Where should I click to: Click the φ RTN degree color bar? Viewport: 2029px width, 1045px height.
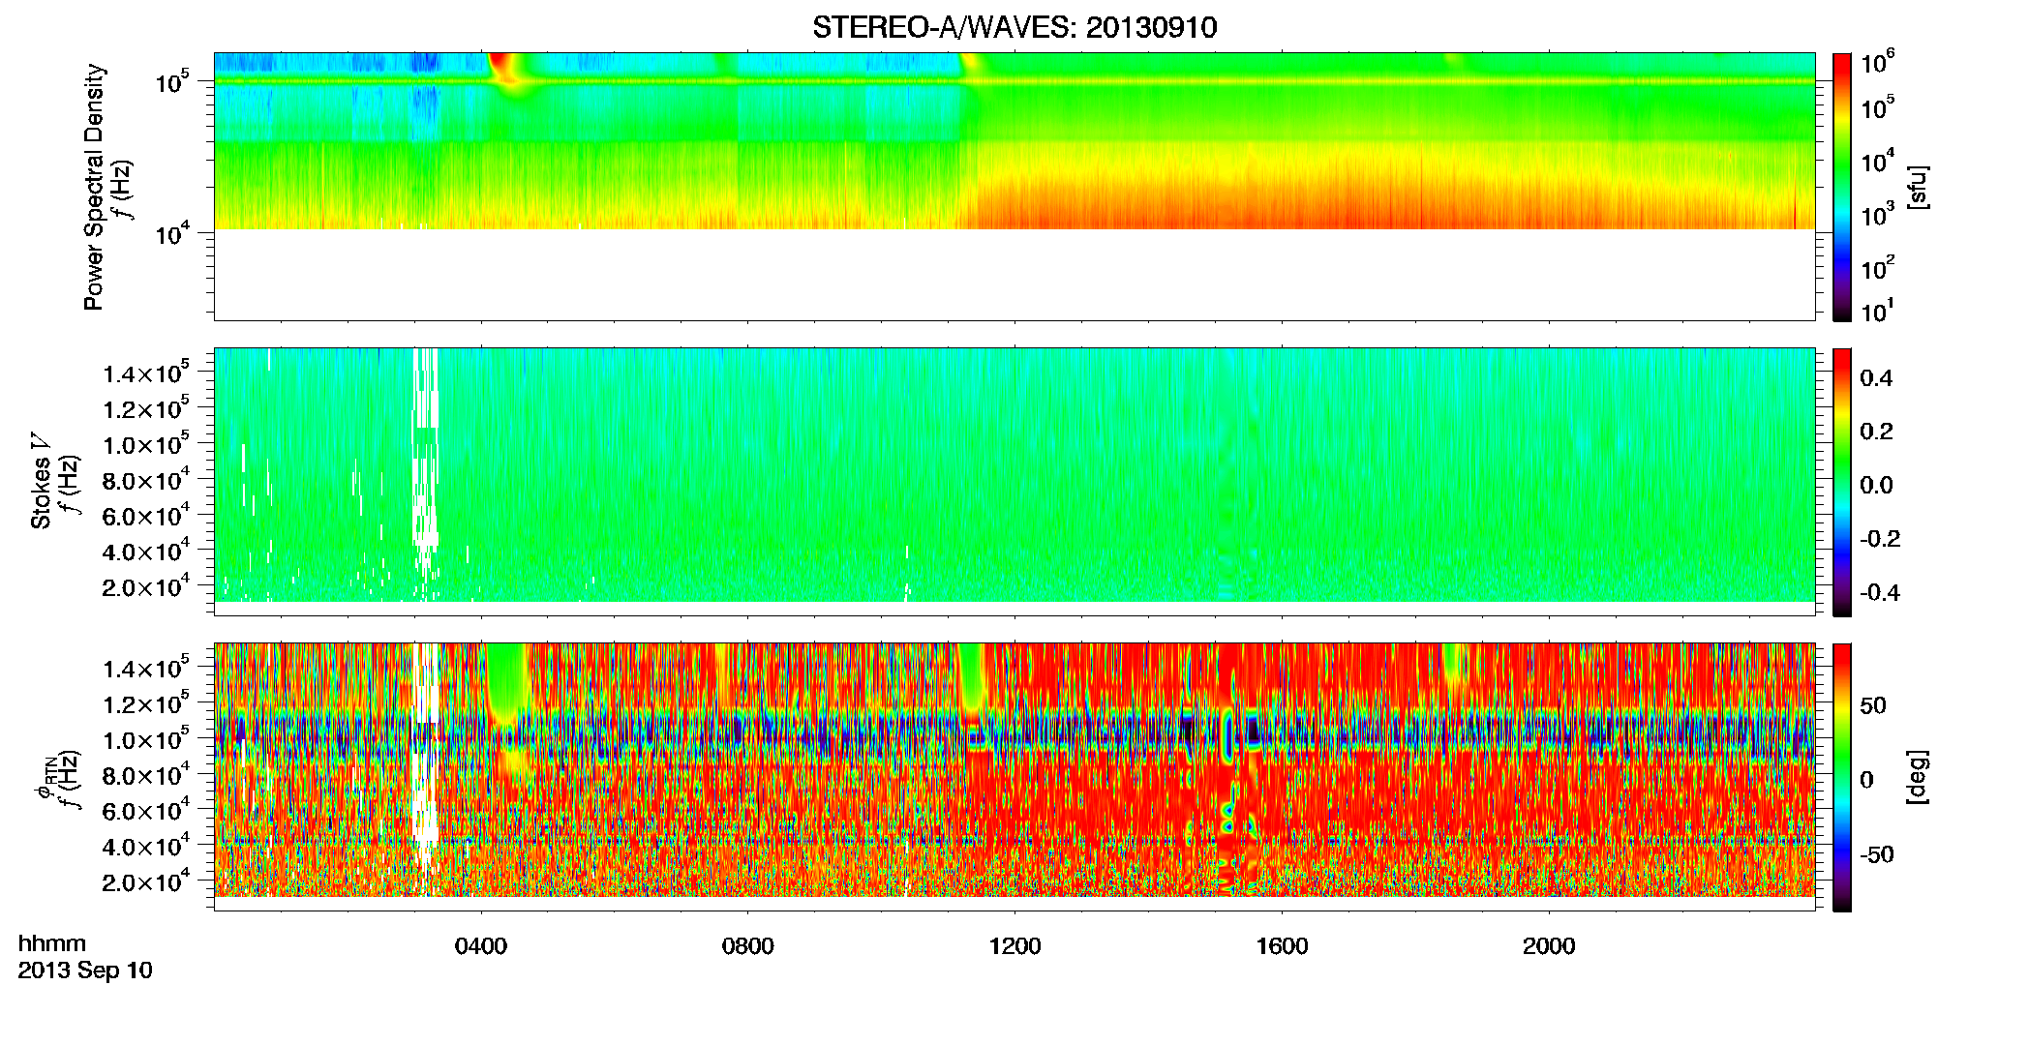1841,777
